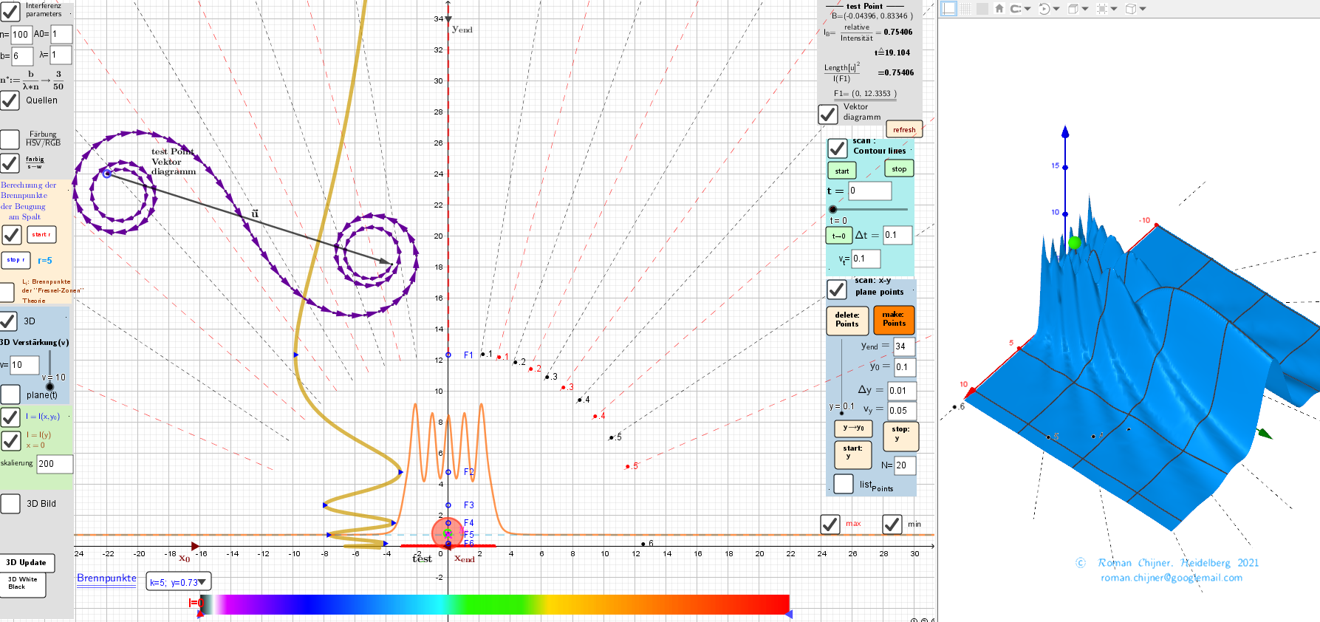Toggle Vektor diagramm checkbox

[x=828, y=115]
